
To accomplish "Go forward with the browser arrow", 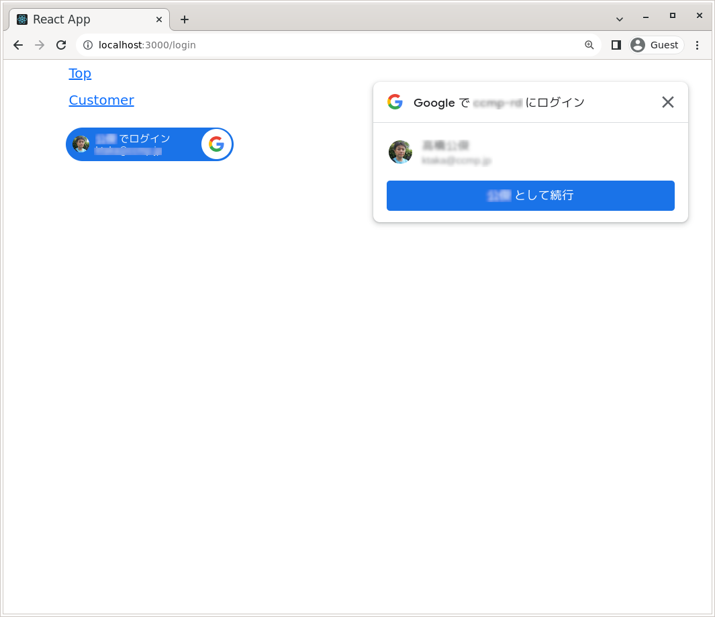I will click(x=40, y=45).
